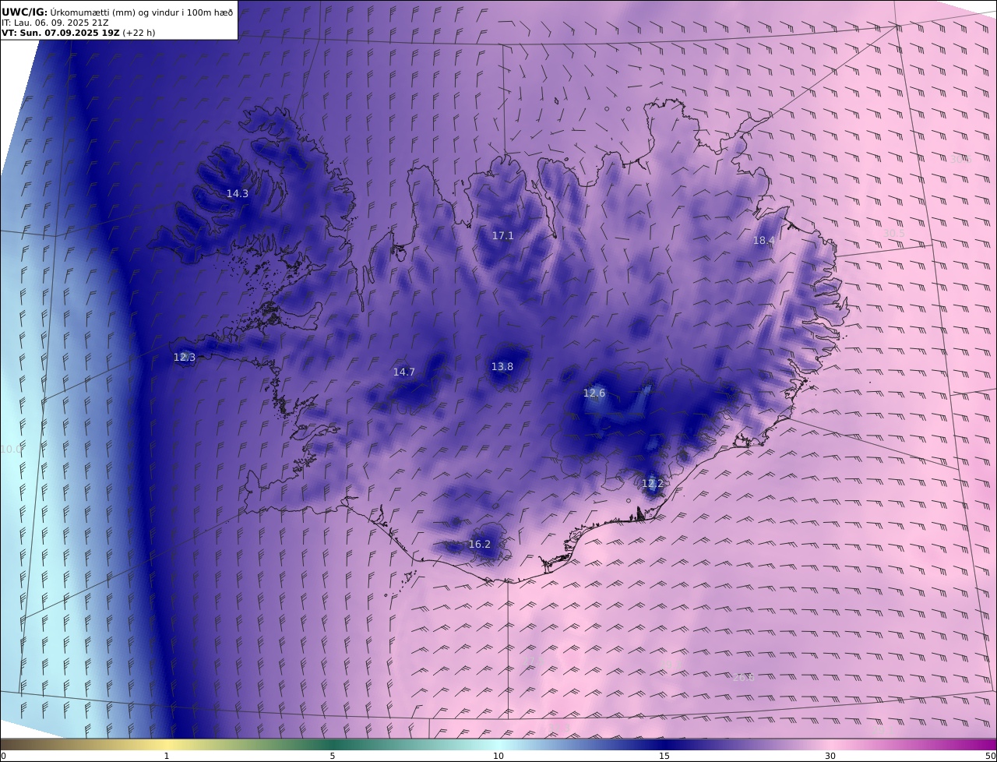Click the faint 30.5 label off the east coast
Viewport: 997px width, 762px height.
click(x=894, y=234)
